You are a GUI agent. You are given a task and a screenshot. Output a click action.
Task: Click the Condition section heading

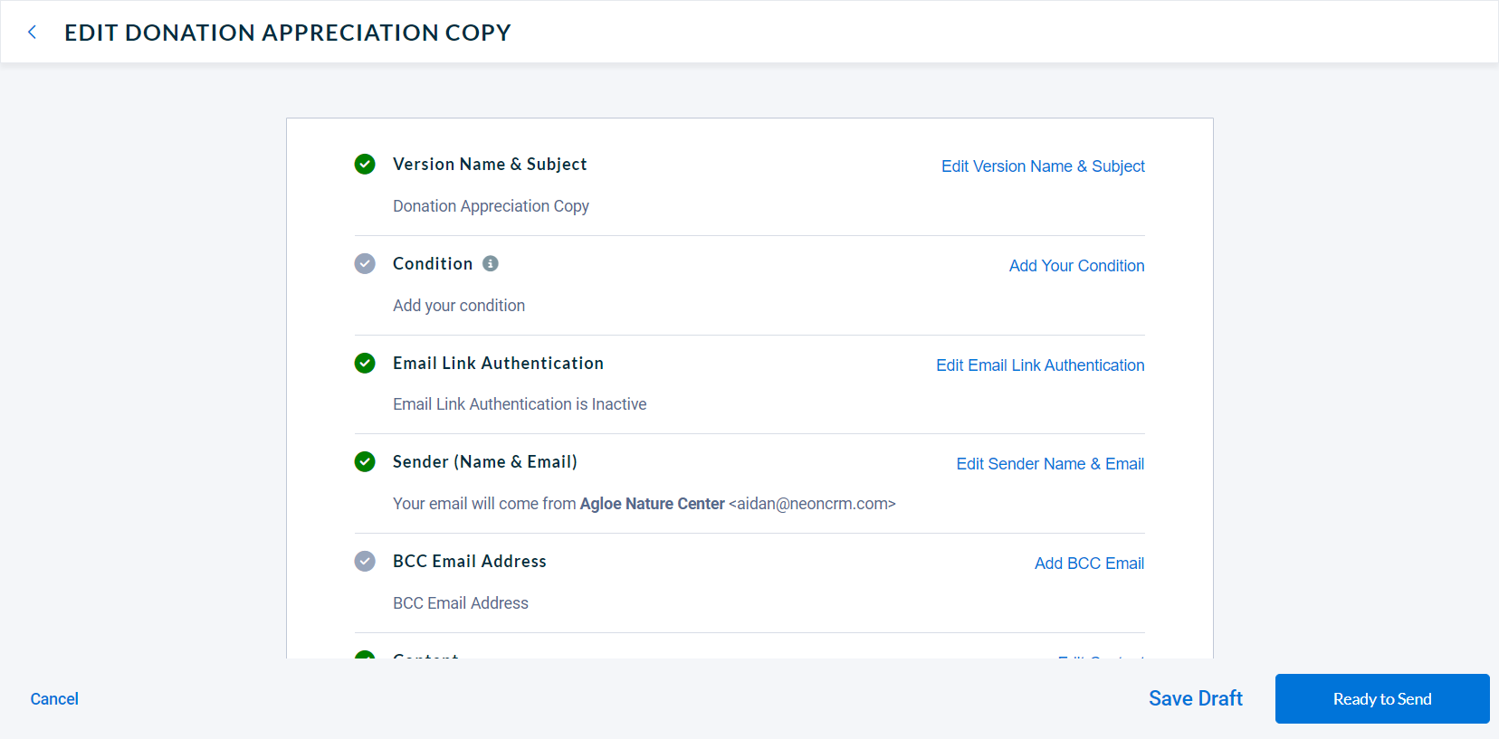[433, 263]
